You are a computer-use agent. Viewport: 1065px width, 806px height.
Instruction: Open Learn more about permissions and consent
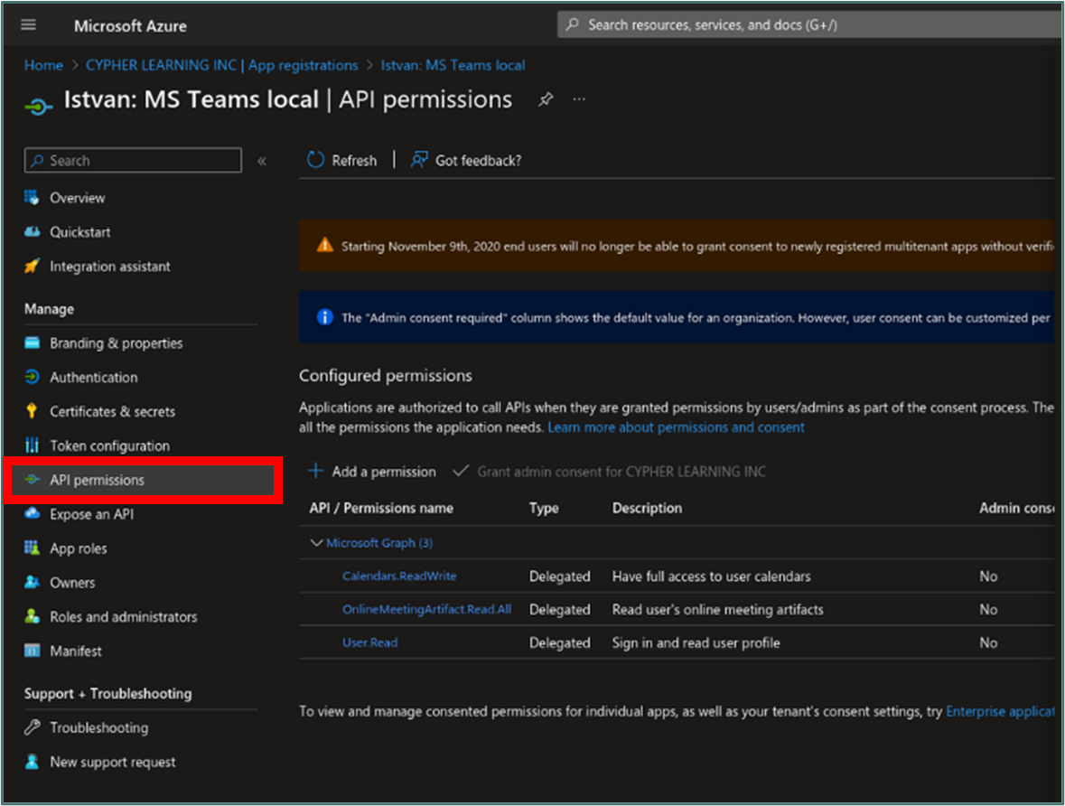[676, 427]
